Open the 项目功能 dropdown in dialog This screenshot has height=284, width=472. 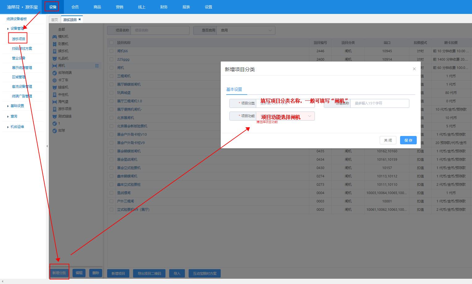pyautogui.click(x=285, y=116)
